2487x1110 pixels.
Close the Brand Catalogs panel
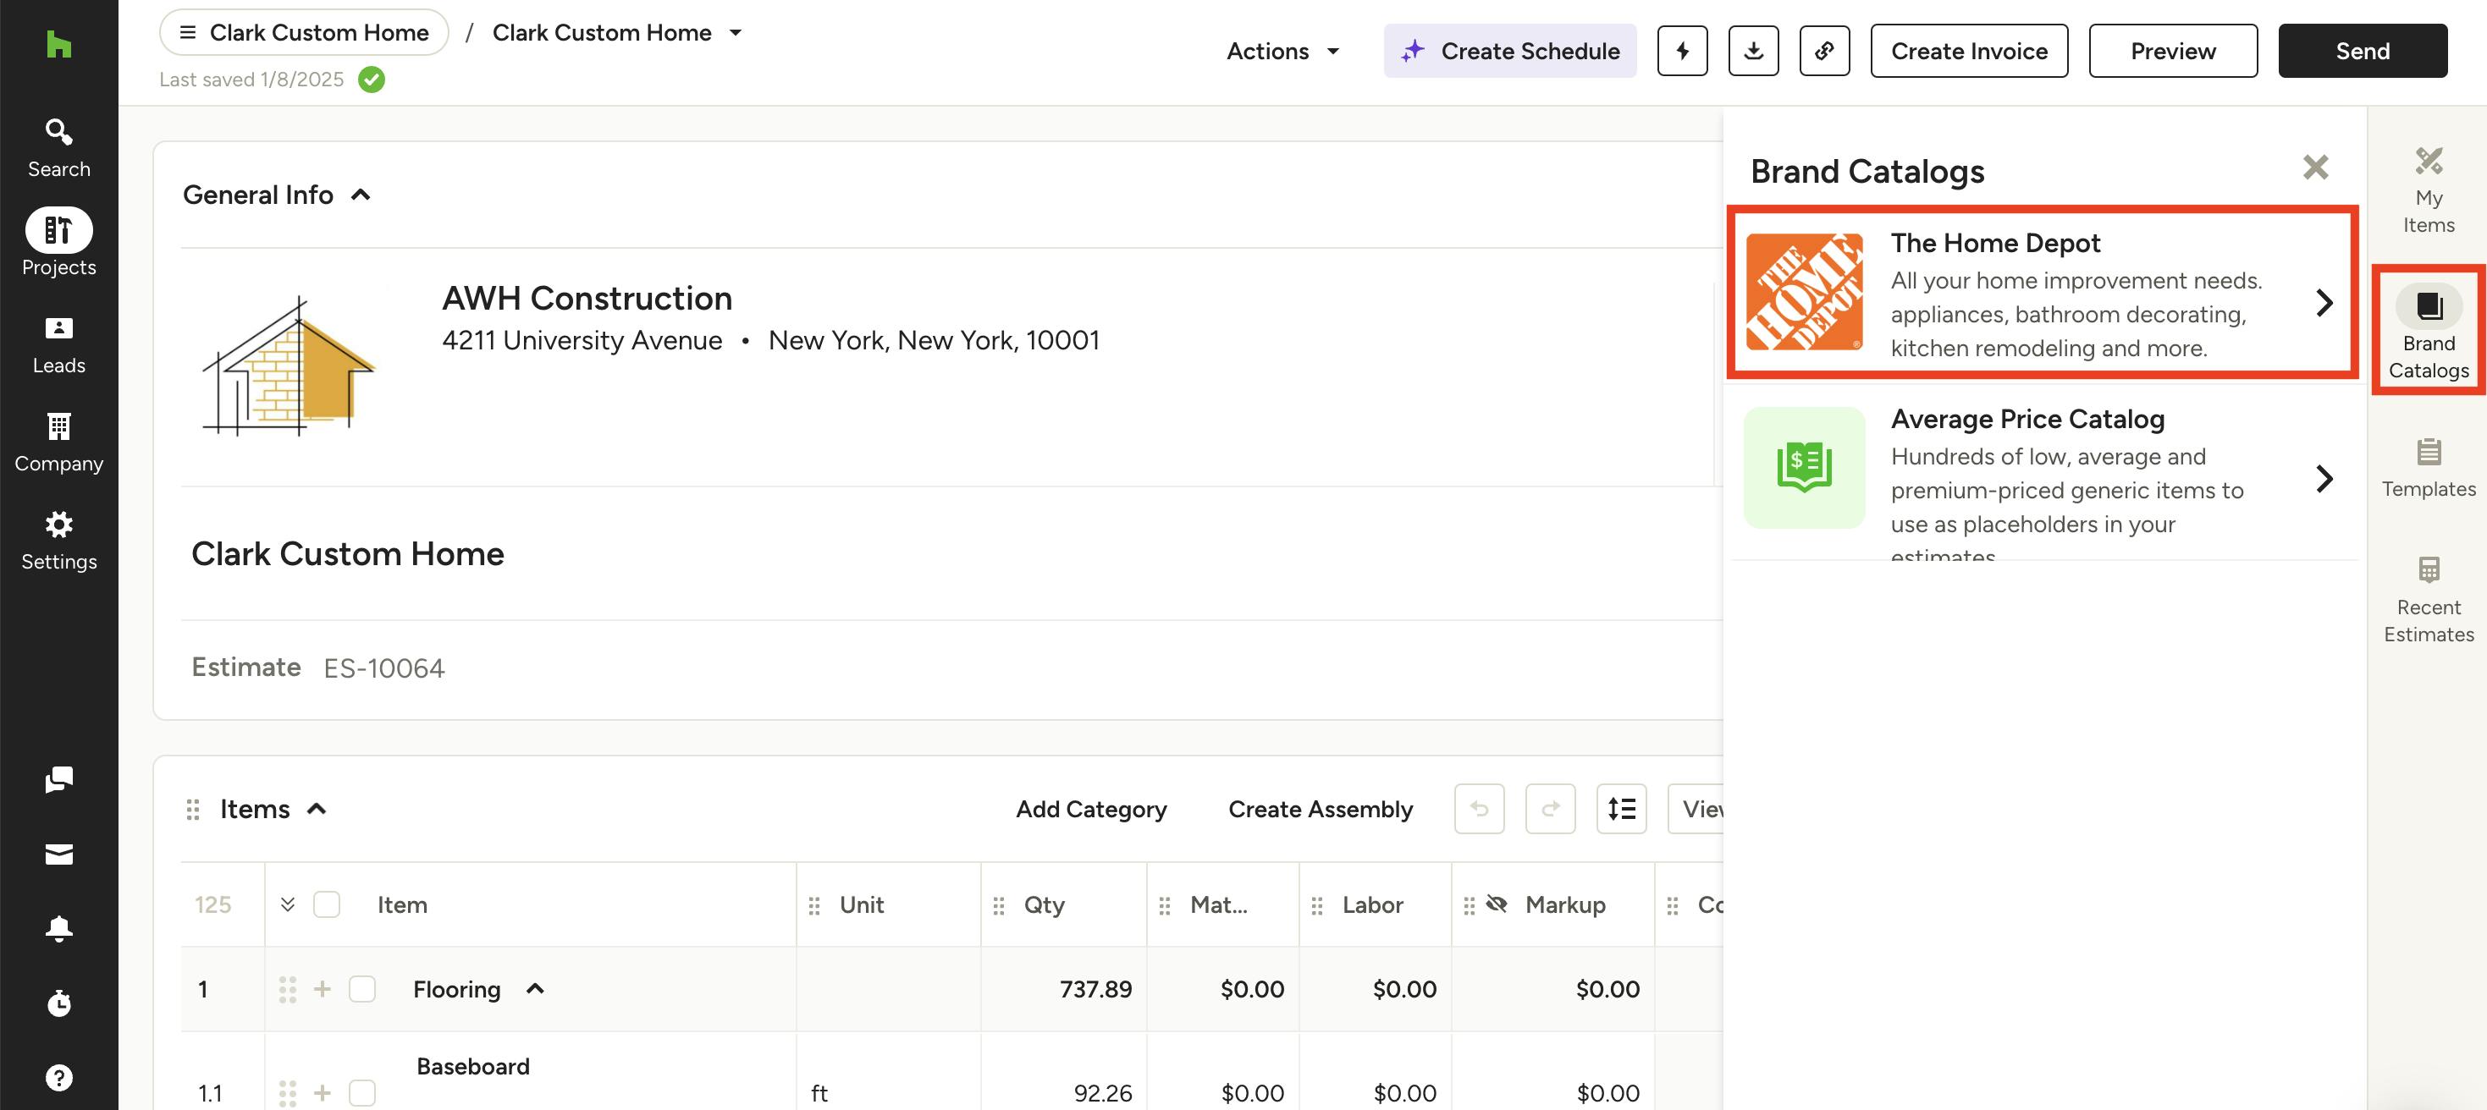pyautogui.click(x=2315, y=168)
